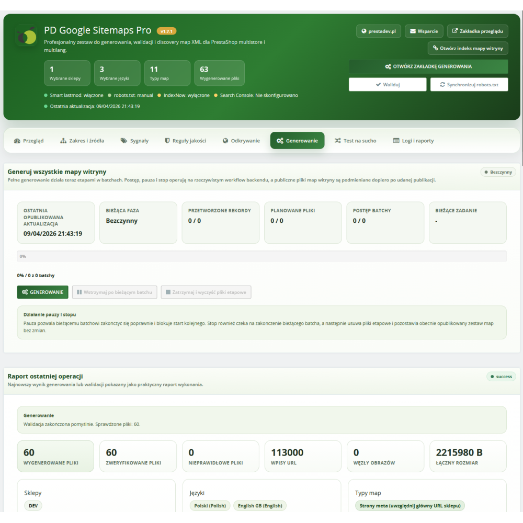Click the DEV shop chip
Viewport: 523px width, 523px height.
(x=33, y=506)
